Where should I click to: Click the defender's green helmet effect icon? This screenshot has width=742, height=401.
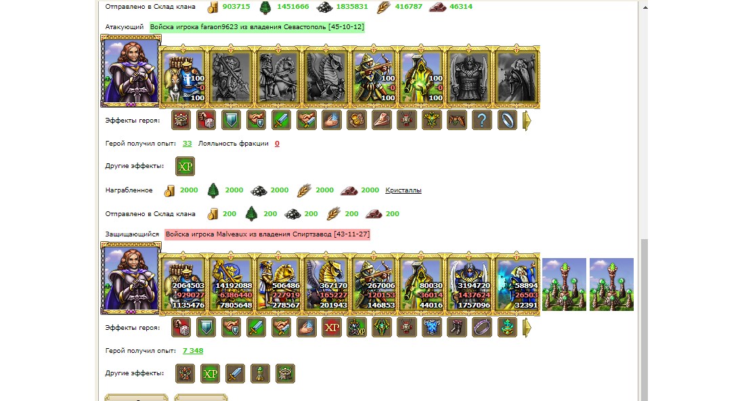coord(381,327)
